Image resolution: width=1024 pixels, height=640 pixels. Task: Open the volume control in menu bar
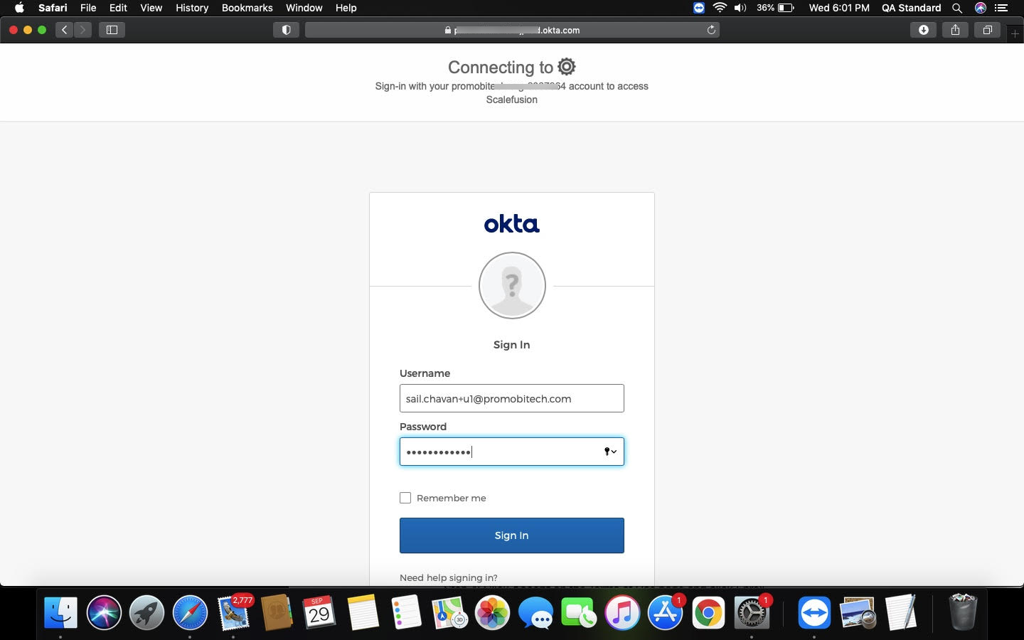[740, 8]
